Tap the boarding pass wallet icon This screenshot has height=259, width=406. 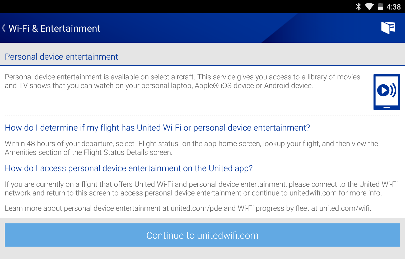[x=388, y=27]
